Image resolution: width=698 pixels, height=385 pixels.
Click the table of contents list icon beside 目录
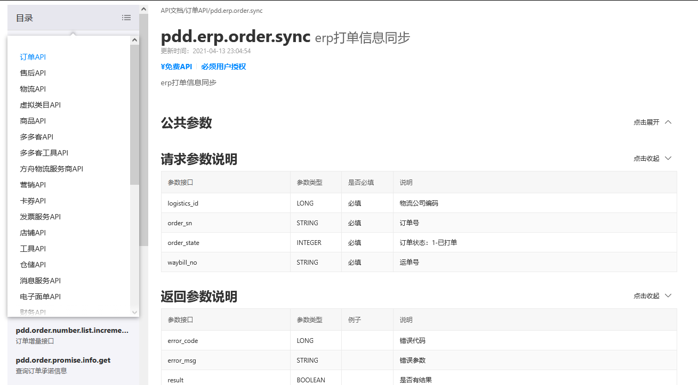tap(126, 17)
